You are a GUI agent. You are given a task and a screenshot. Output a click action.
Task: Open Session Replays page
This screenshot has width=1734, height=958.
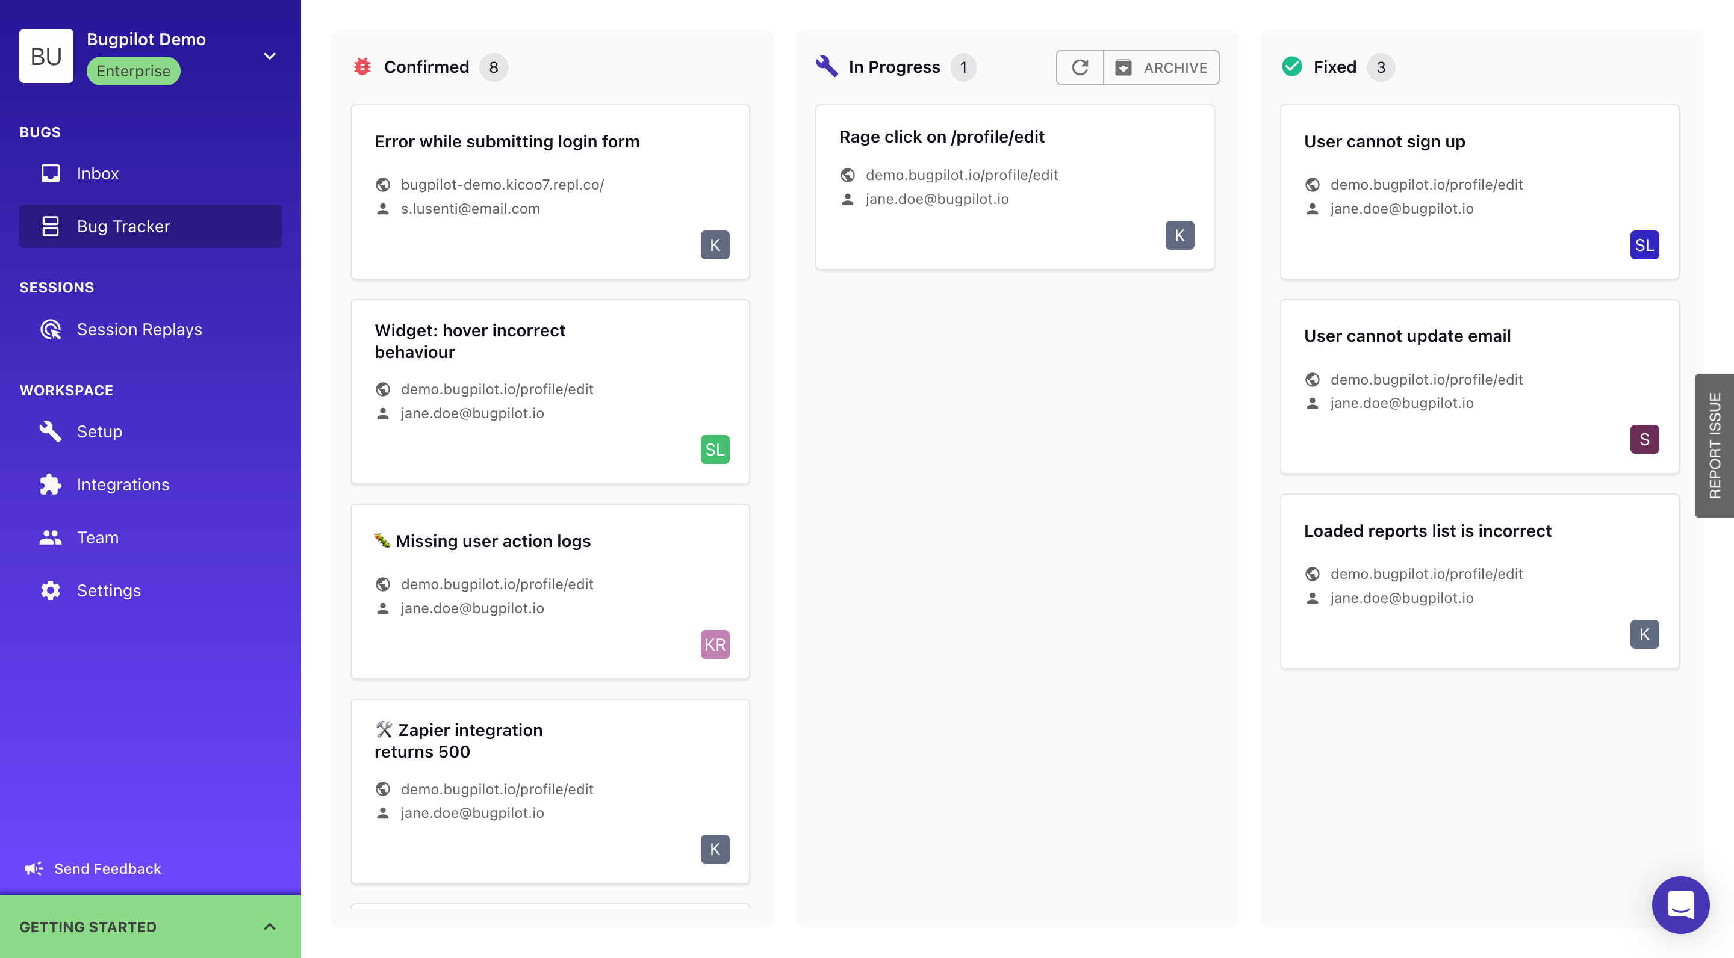[150, 329]
